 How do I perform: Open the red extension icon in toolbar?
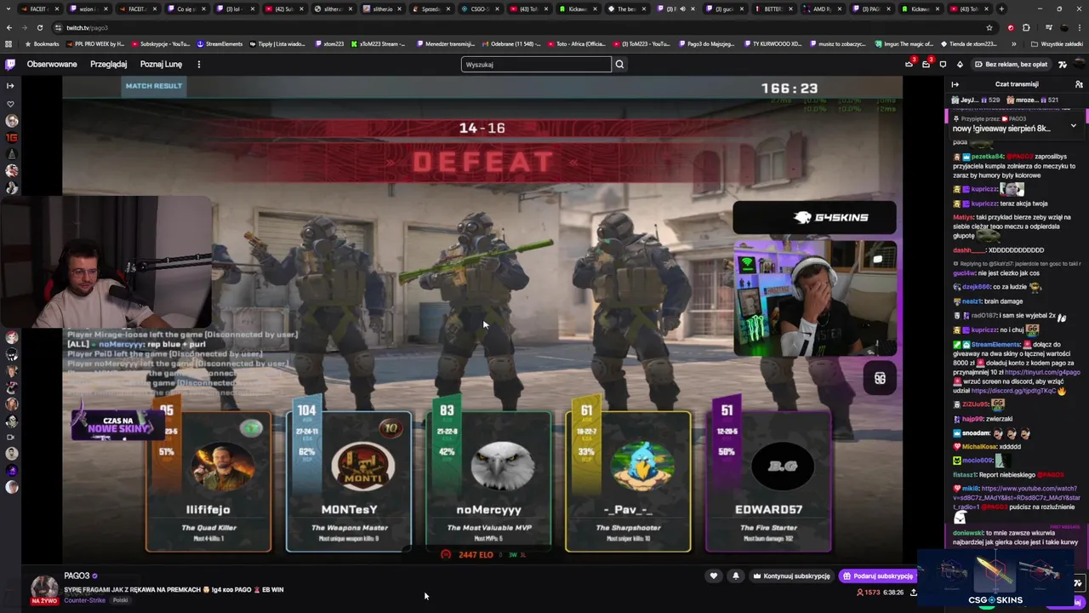tap(1011, 27)
